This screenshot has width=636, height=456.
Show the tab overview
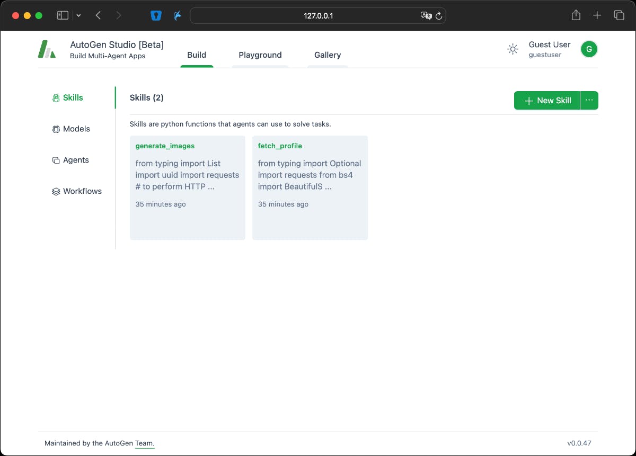pos(619,15)
